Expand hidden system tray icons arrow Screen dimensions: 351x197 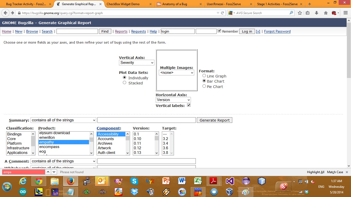[x=294, y=182]
